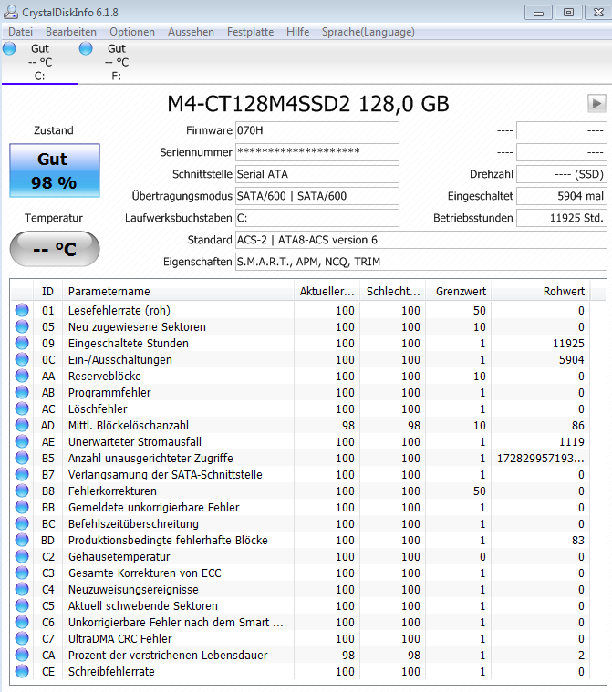Image resolution: width=612 pixels, height=692 pixels.
Task: Click the temperature -- °C button
Action: coord(55,249)
